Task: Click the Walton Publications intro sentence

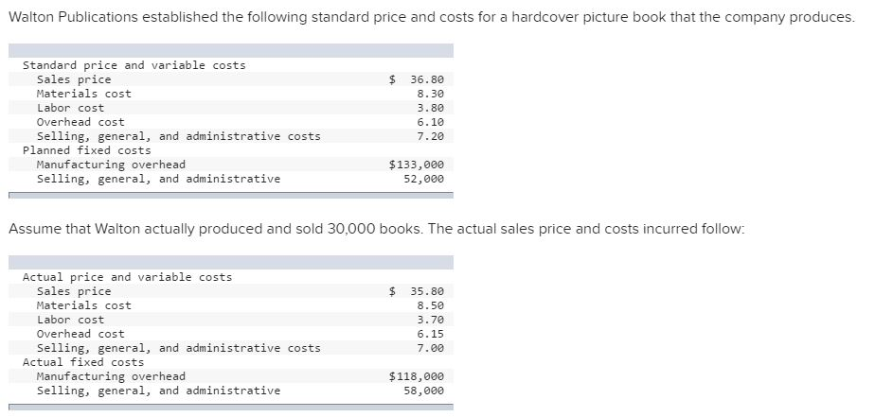Action: [432, 17]
